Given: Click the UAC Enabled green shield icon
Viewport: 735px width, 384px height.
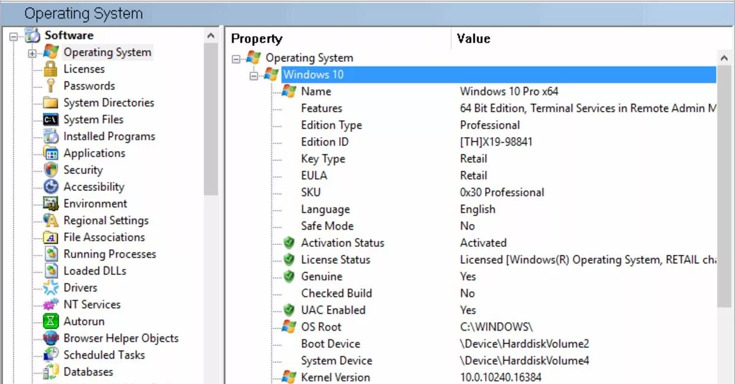Looking at the screenshot, I should [x=288, y=311].
